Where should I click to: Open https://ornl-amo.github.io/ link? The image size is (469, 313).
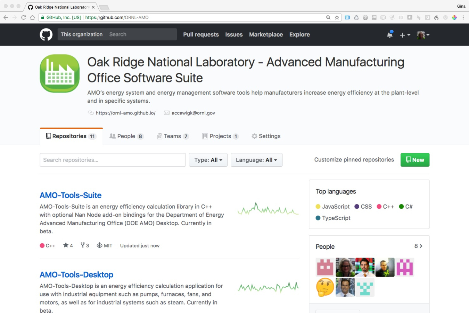pyautogui.click(x=125, y=113)
